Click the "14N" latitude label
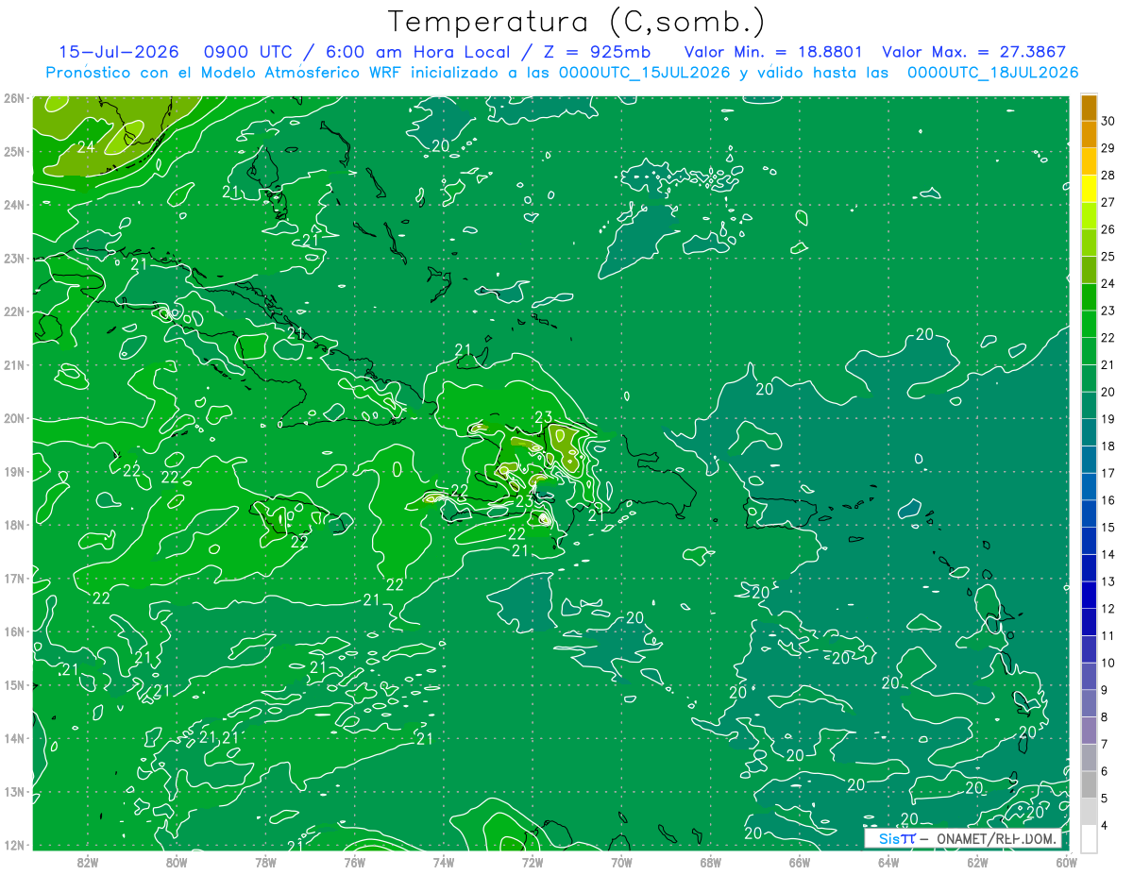This screenshot has width=1133, height=875. click(x=14, y=738)
